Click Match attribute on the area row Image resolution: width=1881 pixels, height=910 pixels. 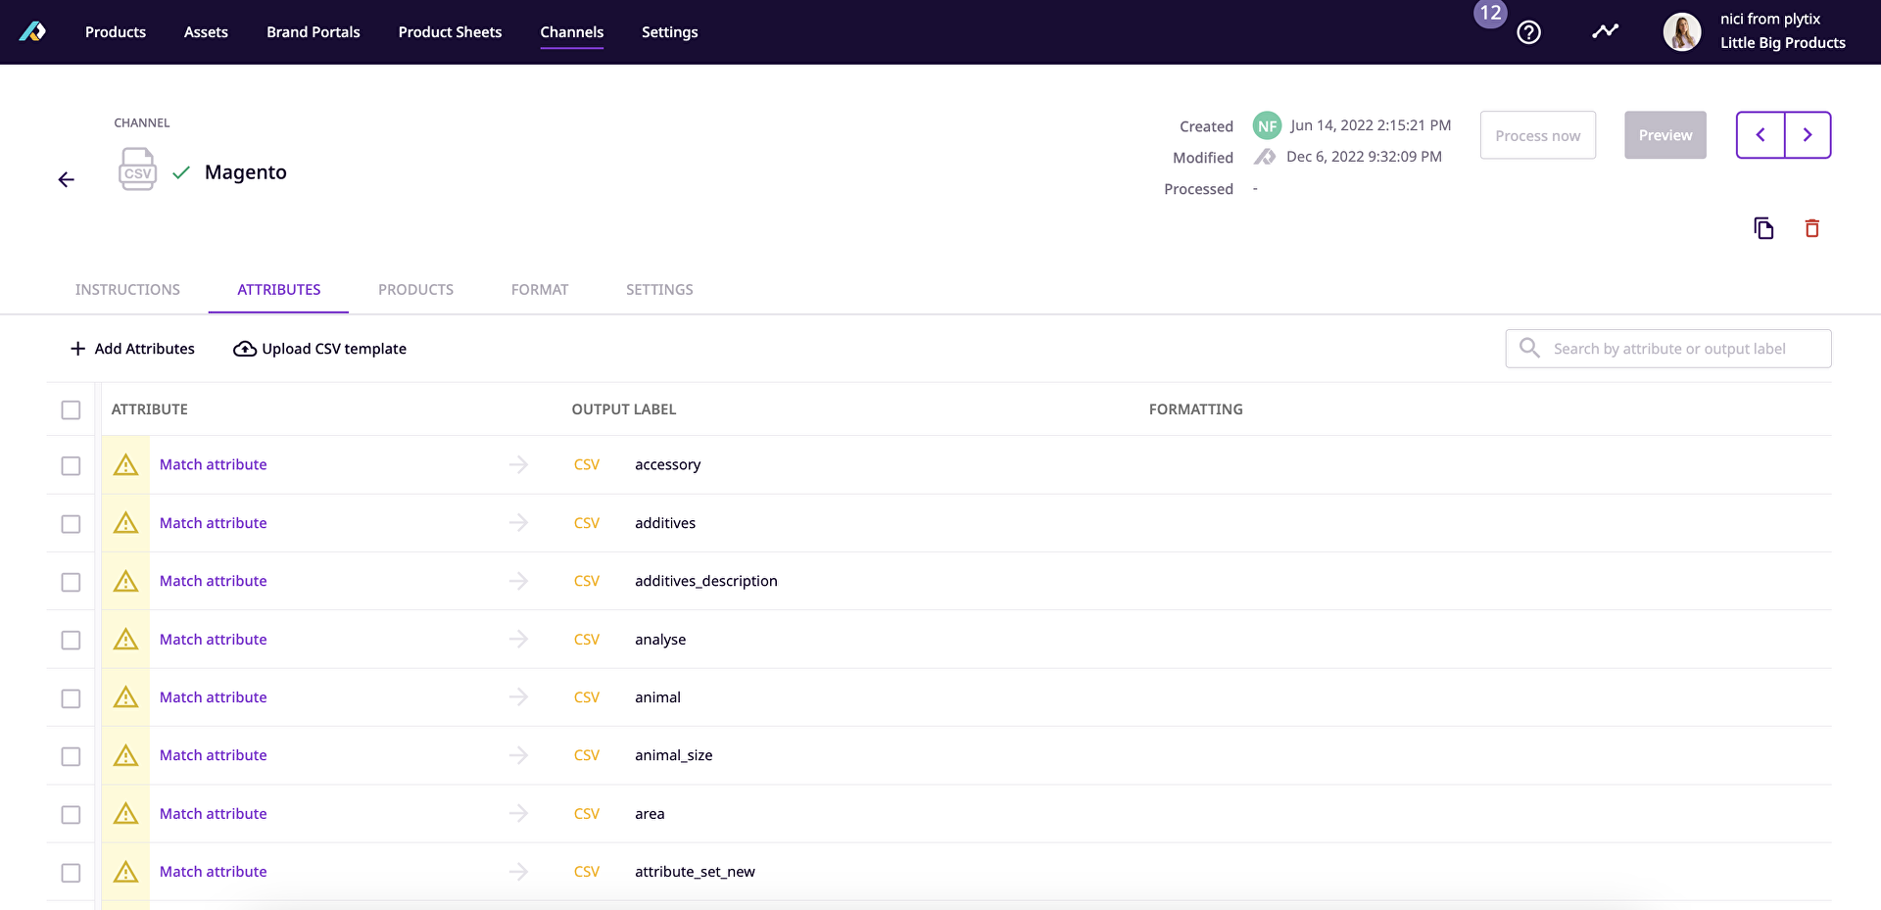213,813
